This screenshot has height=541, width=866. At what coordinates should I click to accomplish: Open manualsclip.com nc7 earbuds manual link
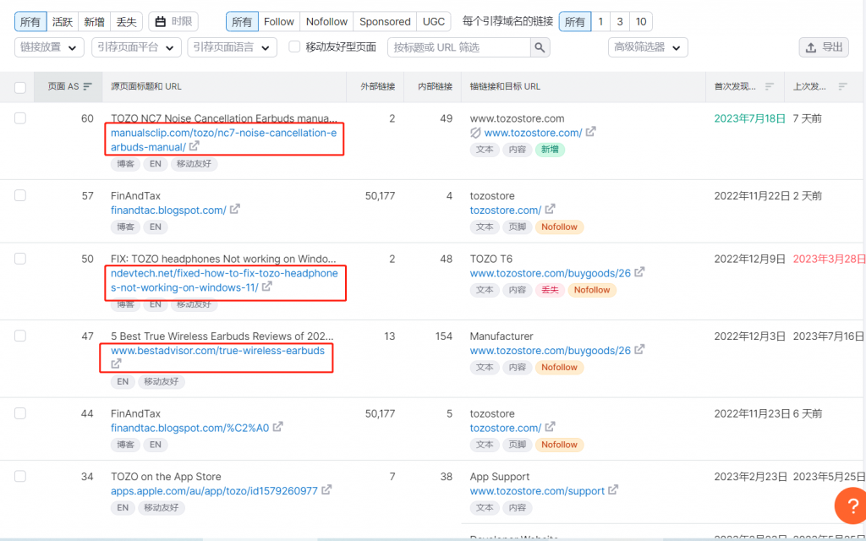tap(223, 139)
